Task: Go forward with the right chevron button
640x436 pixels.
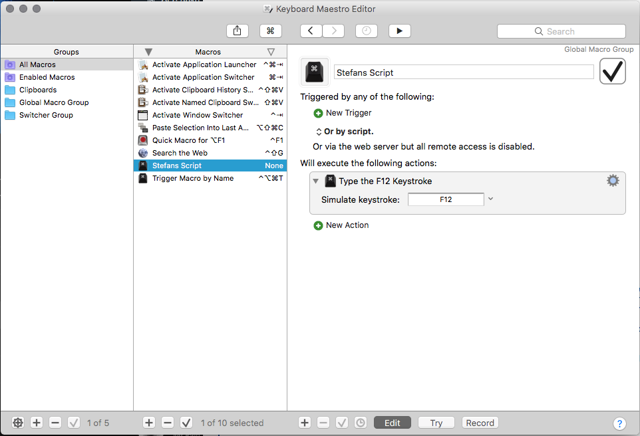Action: (333, 31)
